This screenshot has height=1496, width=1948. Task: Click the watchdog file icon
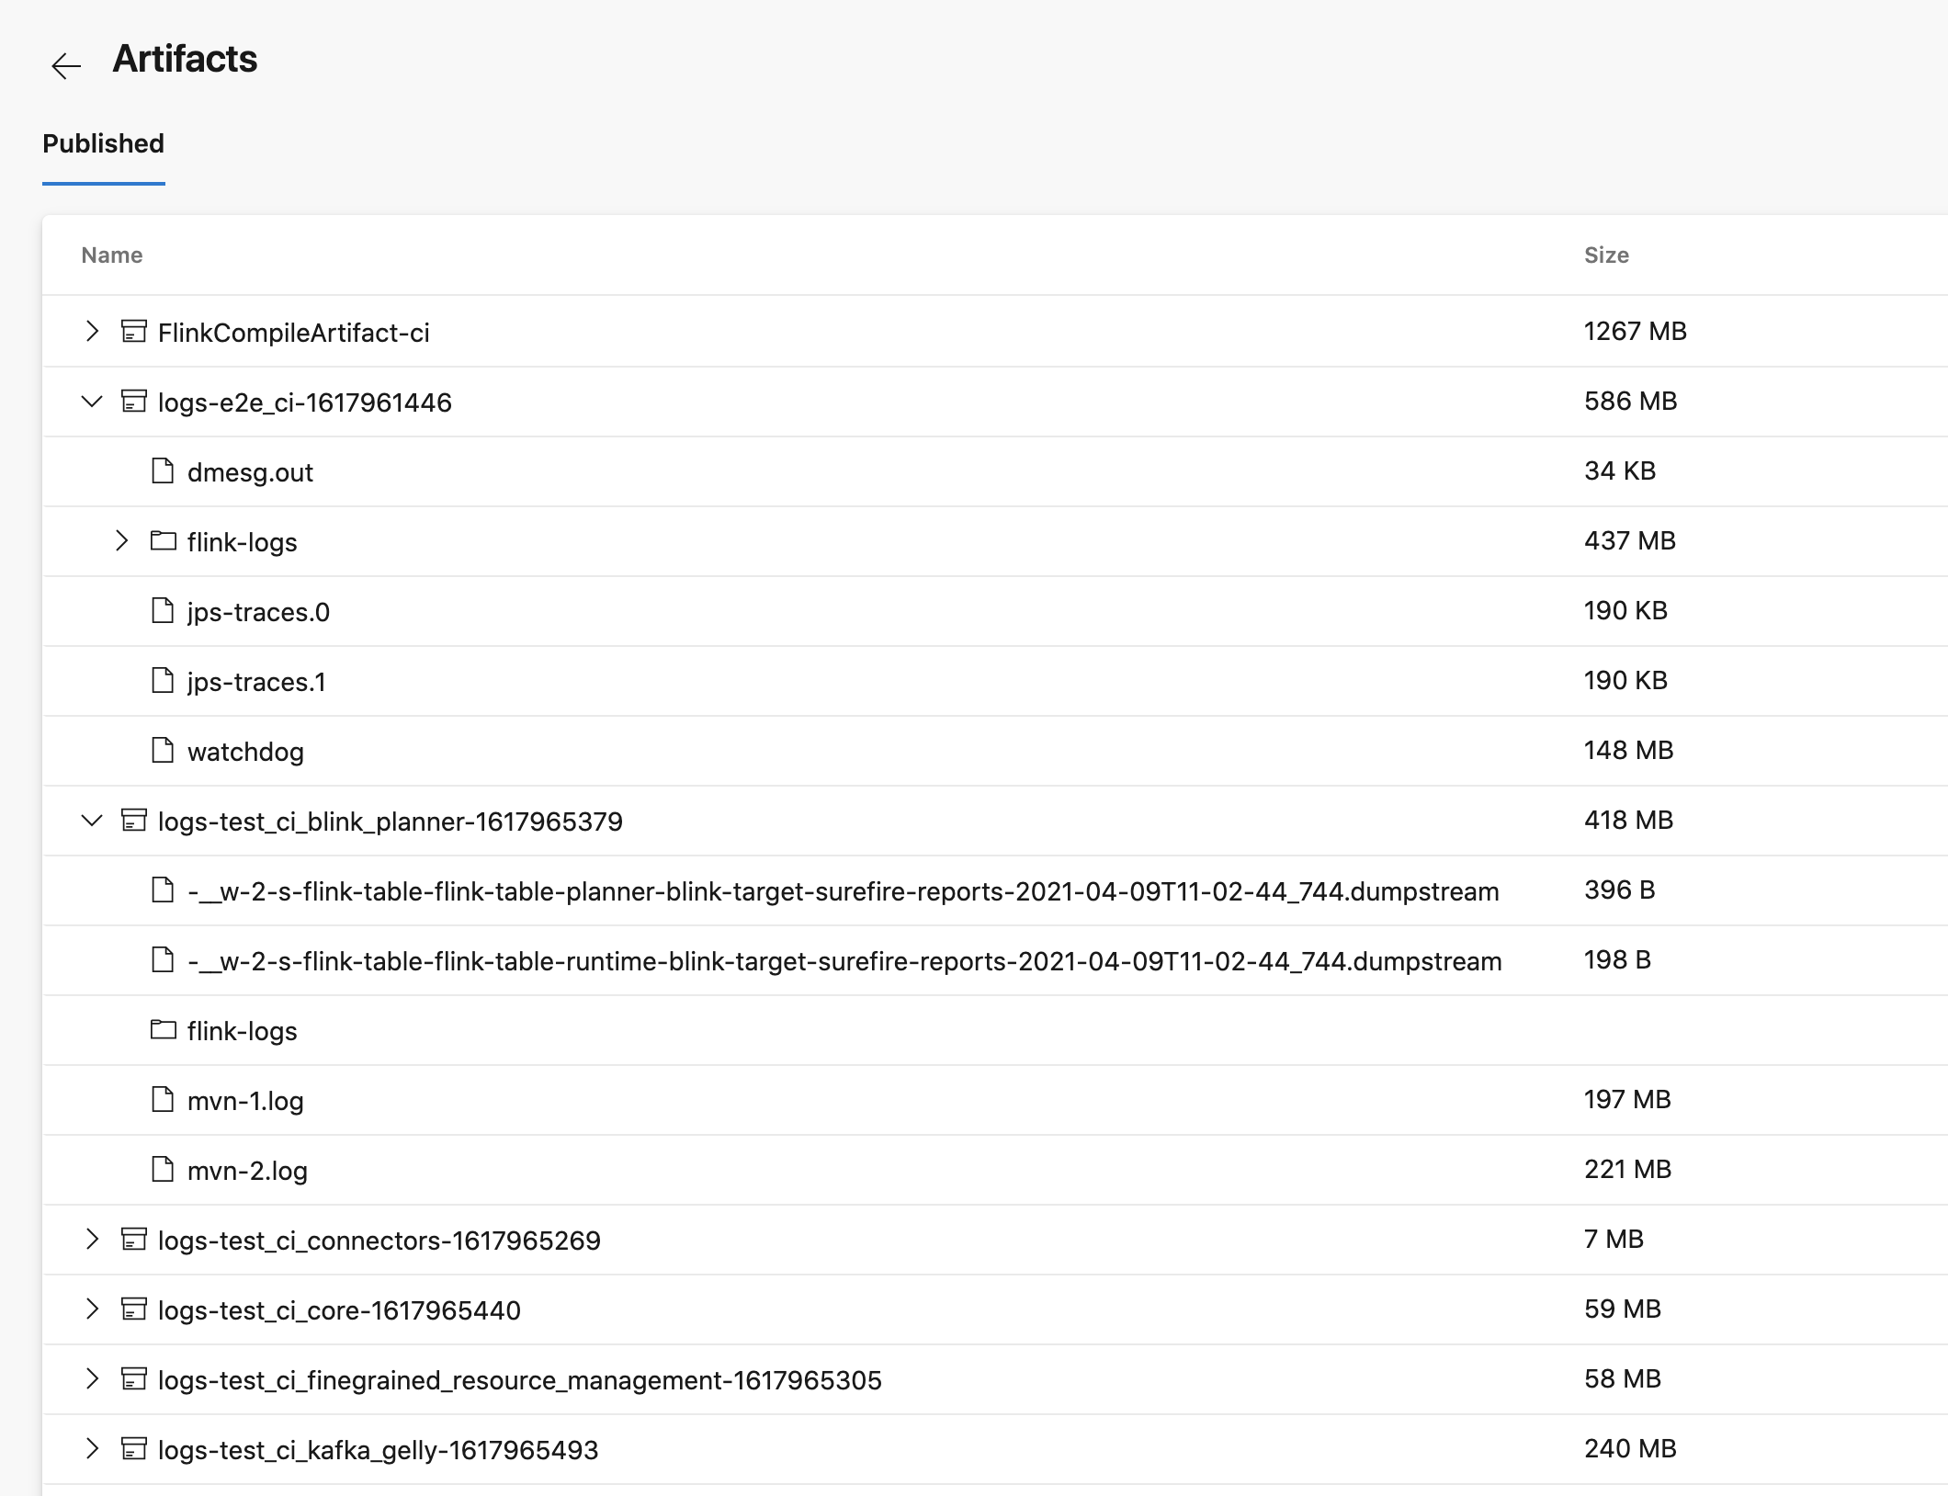(163, 751)
